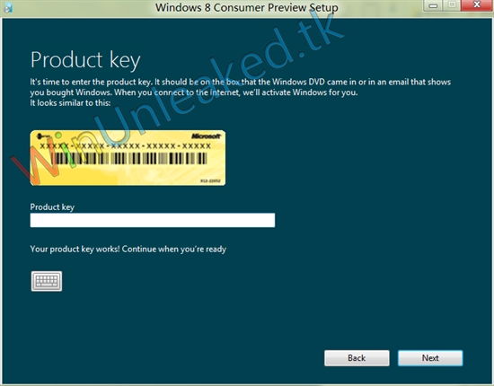Click the 'It looks similar to this:' text
Screen dimensions: 494x386
(x=70, y=103)
